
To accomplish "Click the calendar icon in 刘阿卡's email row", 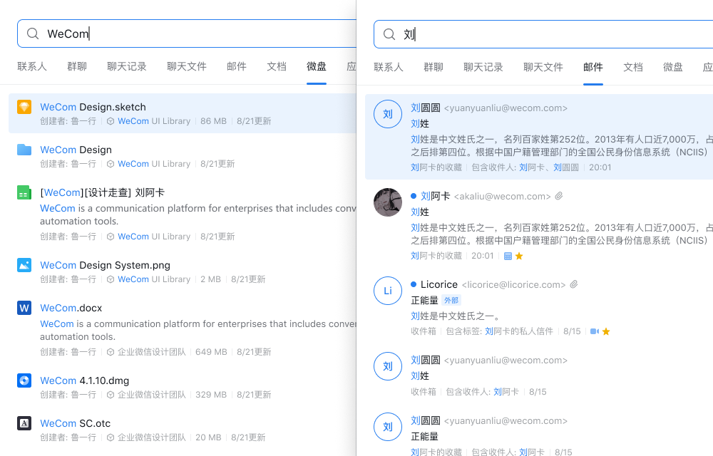I will [508, 256].
